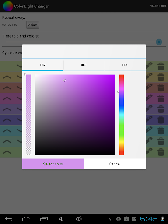Switch to the HEX tab
The height and width of the screenshot is (224, 168).
[x=125, y=65]
